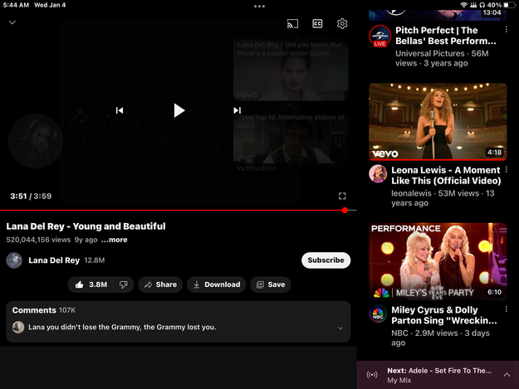Screen dimensions: 519x389
Task: Skip to next video
Action: (237, 110)
